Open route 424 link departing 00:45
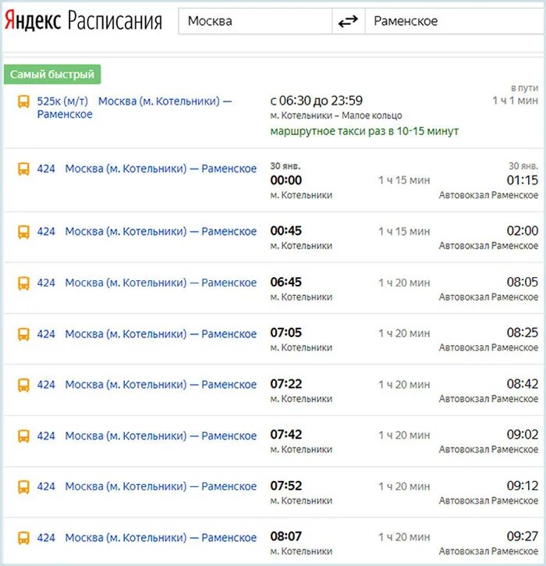 (147, 231)
